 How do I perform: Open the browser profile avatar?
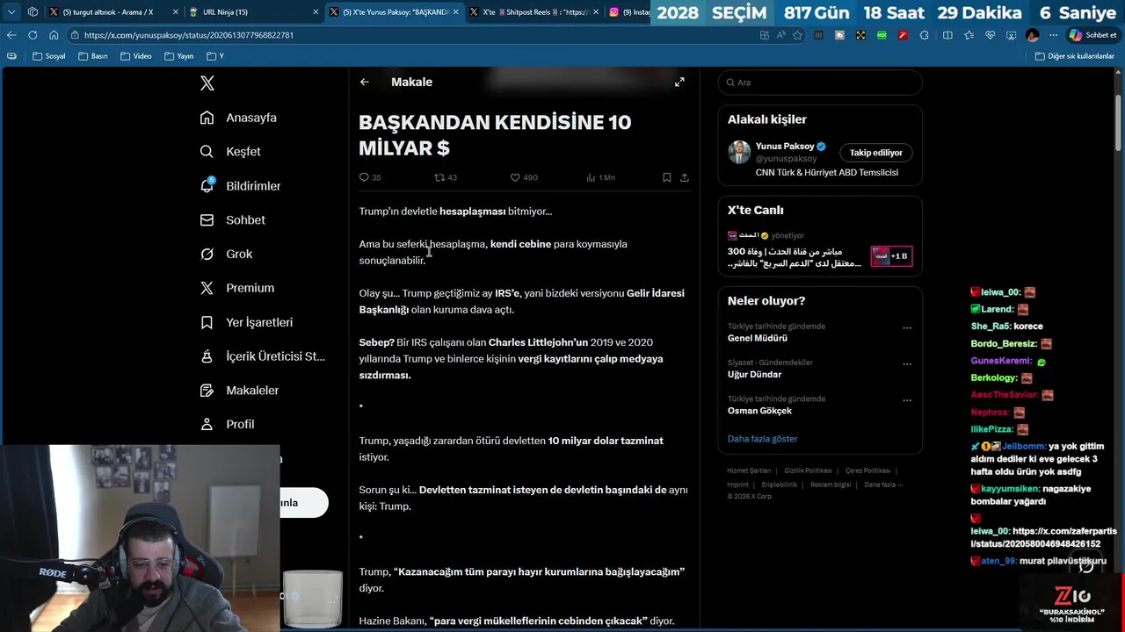click(1032, 35)
